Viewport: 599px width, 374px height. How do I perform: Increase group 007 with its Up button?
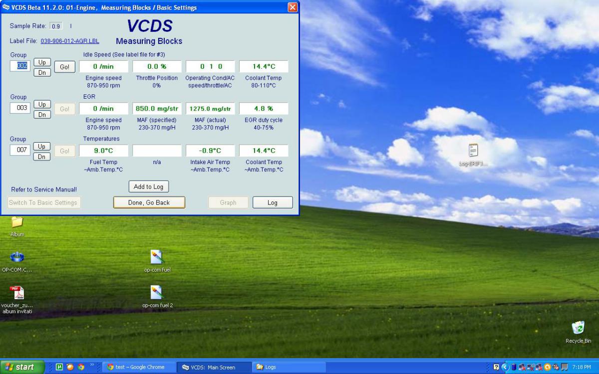tap(42, 146)
